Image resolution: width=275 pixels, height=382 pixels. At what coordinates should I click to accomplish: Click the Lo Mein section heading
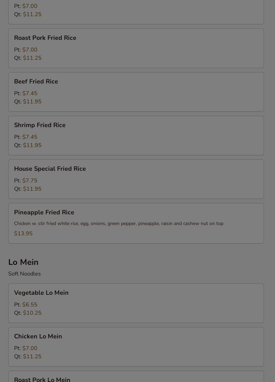pyautogui.click(x=23, y=262)
